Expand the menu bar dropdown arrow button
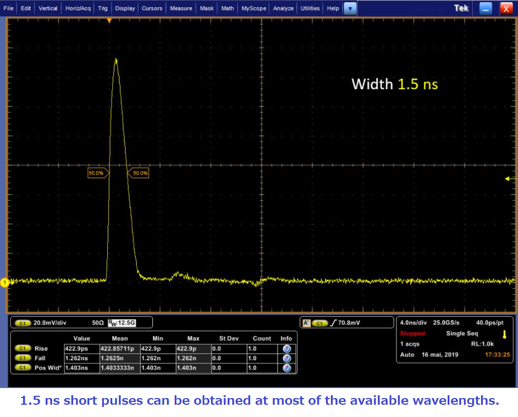This screenshot has height=417, width=518. [x=350, y=8]
